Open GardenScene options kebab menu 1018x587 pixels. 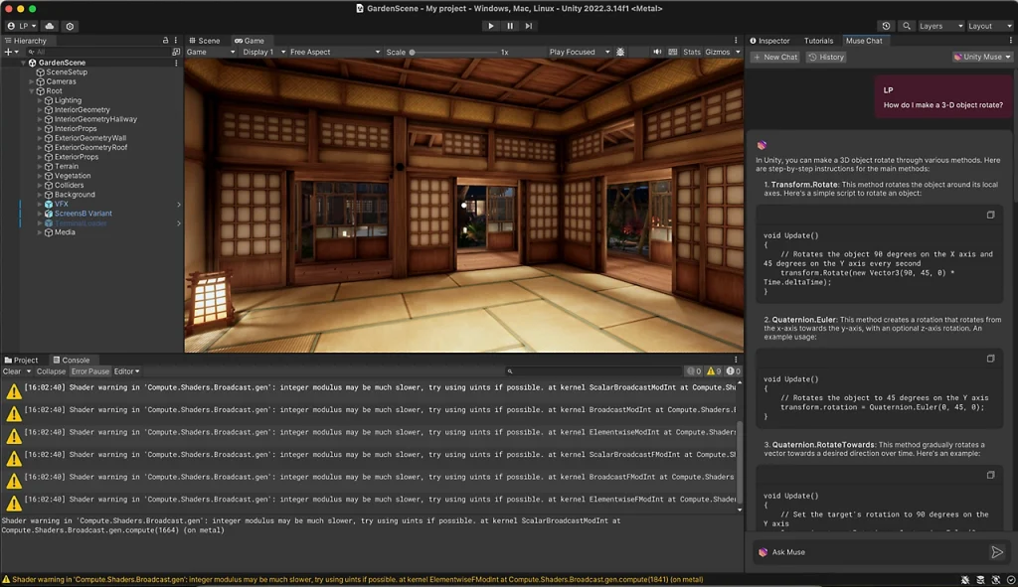[176, 63]
